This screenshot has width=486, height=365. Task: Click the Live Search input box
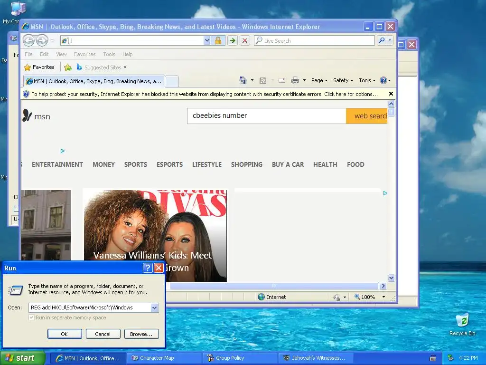click(314, 41)
